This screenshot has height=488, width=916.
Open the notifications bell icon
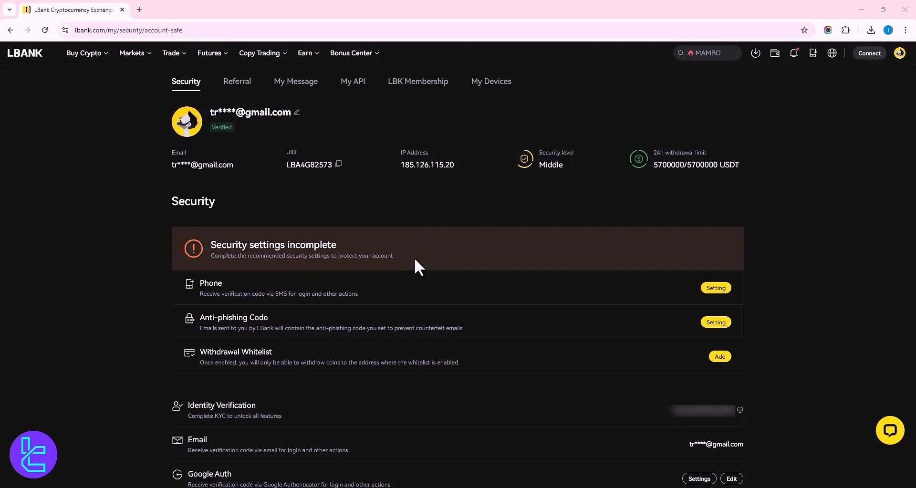pos(794,53)
